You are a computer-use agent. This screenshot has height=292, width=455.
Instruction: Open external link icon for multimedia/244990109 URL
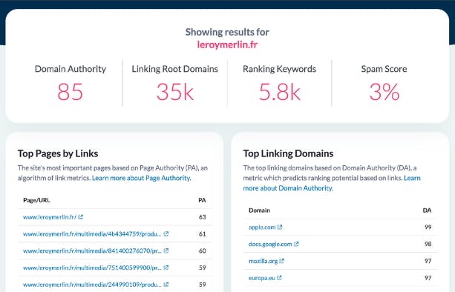pyautogui.click(x=166, y=285)
